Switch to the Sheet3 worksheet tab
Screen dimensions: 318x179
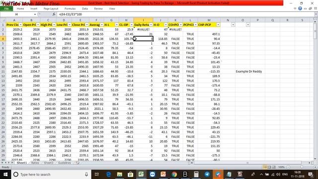49,163
